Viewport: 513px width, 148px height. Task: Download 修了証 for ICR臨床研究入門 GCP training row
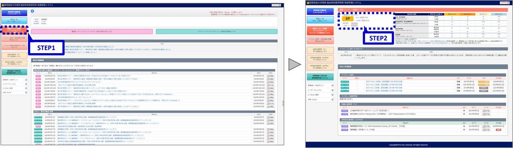tap(487, 110)
